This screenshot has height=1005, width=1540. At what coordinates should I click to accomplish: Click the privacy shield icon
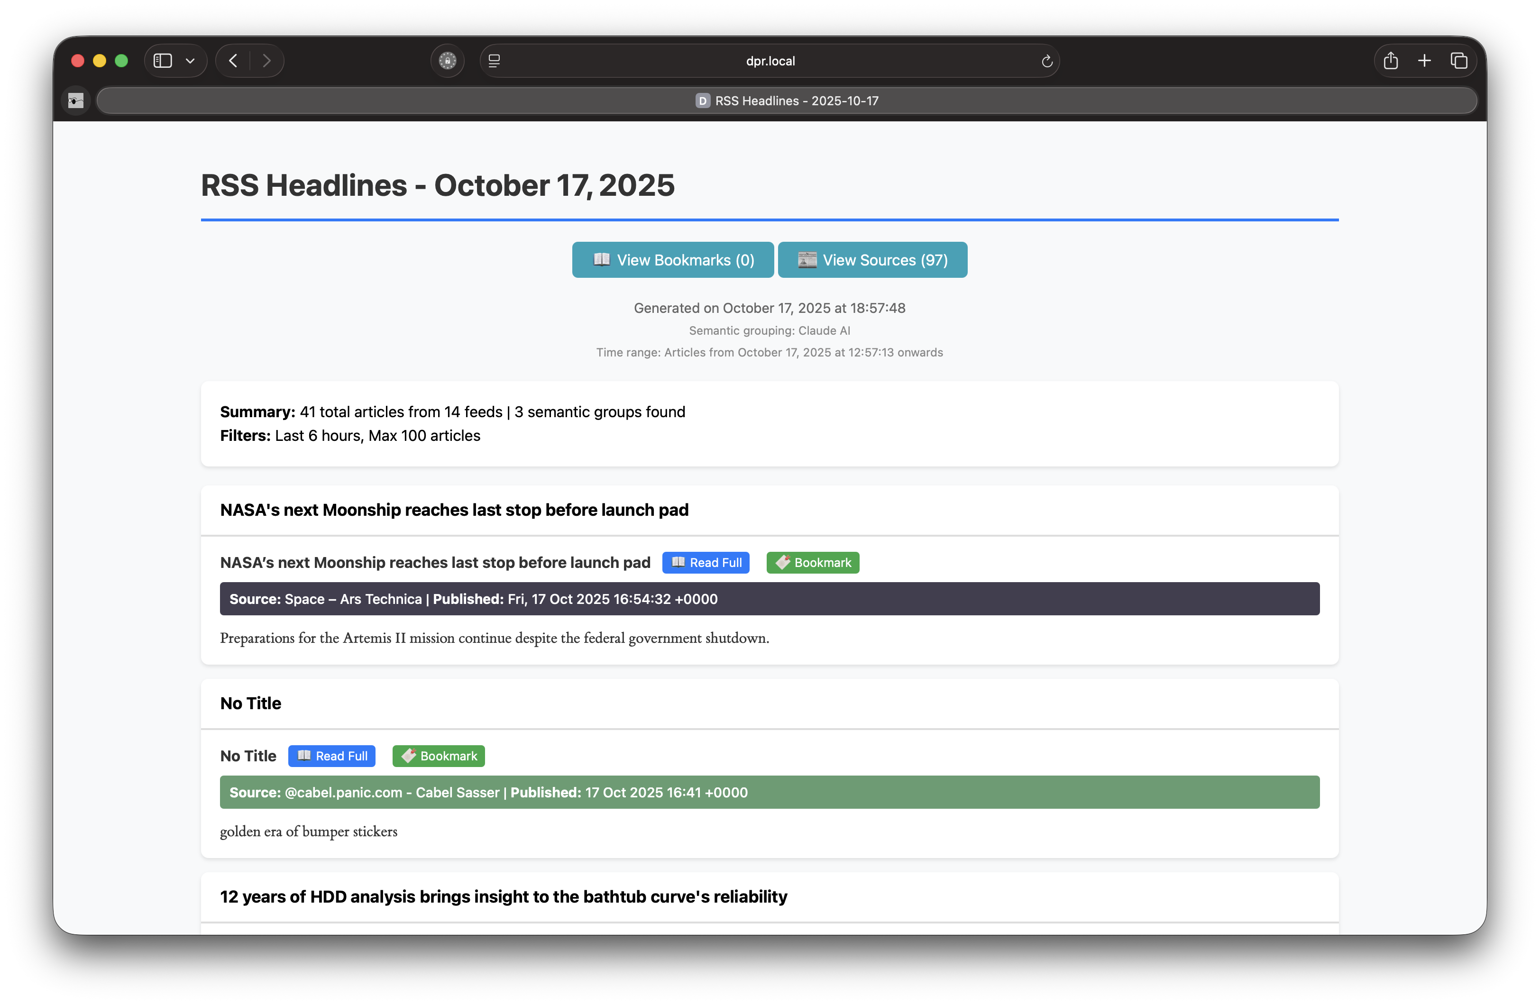pyautogui.click(x=447, y=61)
